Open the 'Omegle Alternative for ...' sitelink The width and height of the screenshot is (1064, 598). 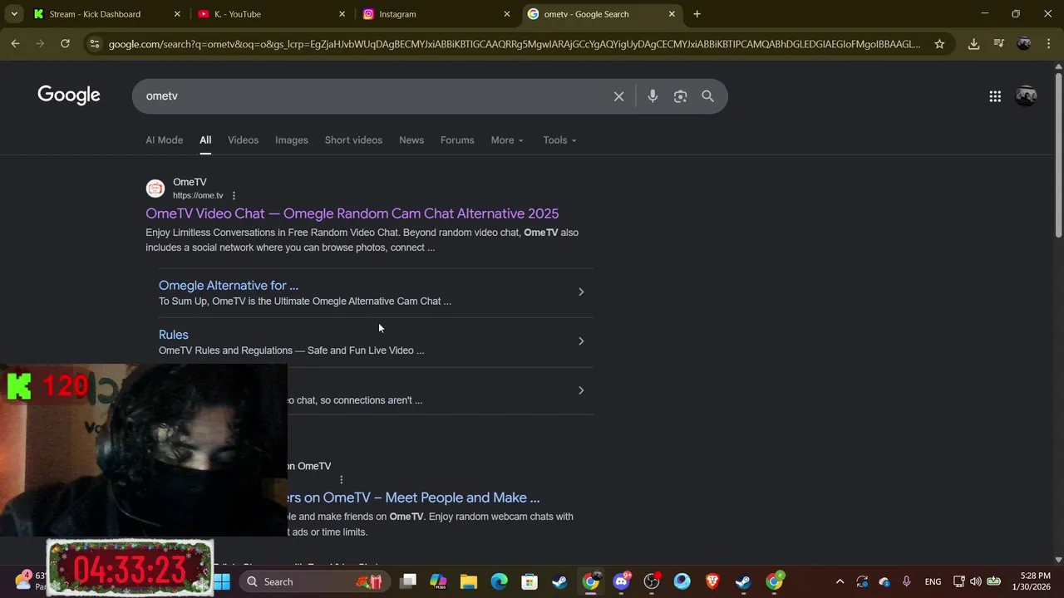[x=229, y=285]
